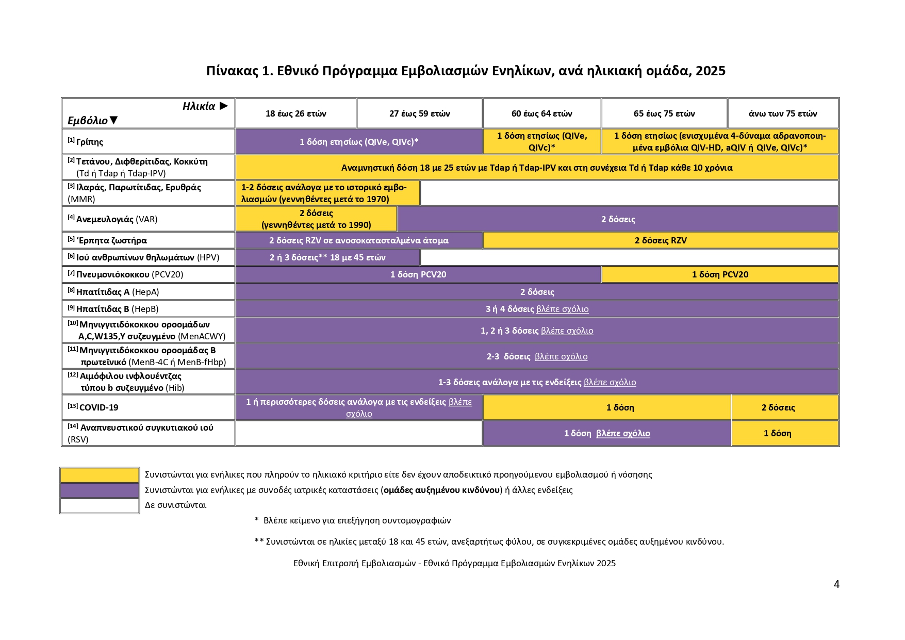Click the yellow legend color box

(x=100, y=474)
